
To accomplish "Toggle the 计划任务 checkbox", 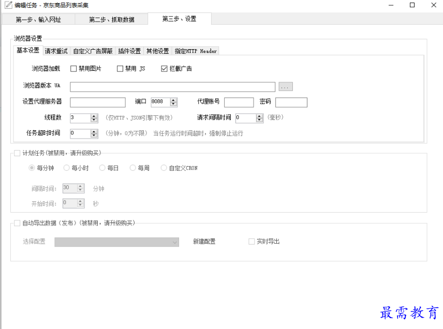I will (17, 153).
